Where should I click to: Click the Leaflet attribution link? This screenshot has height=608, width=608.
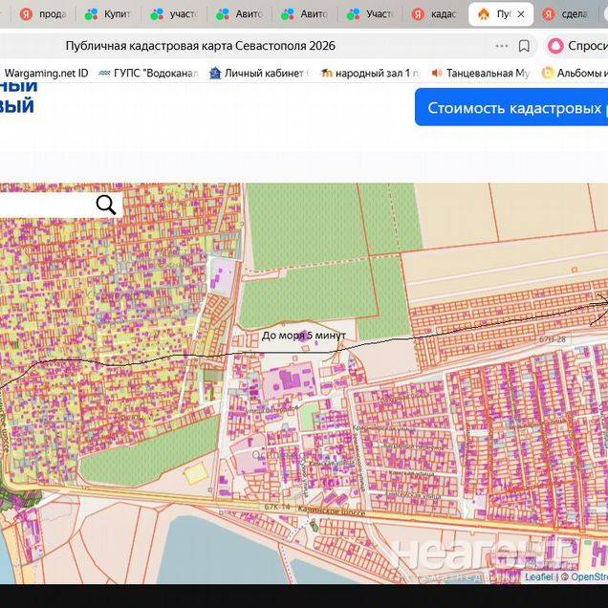coord(538,577)
